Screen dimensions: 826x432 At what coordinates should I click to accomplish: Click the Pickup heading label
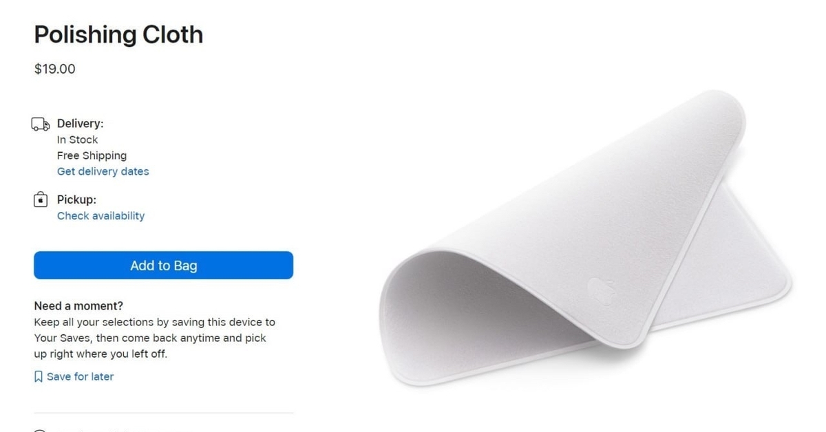(76, 200)
